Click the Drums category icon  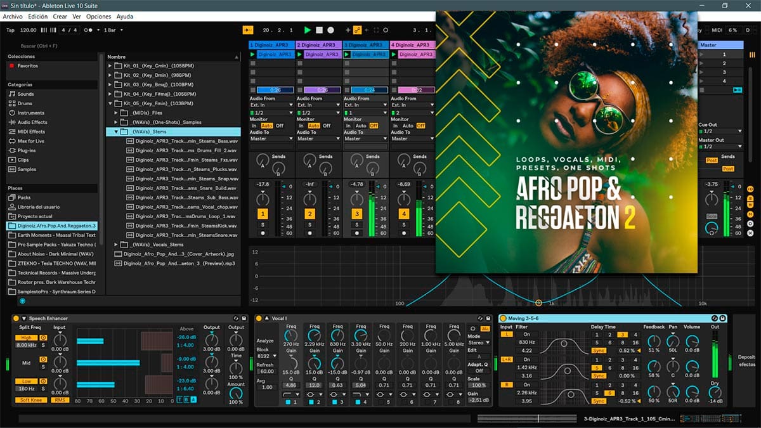pos(12,103)
